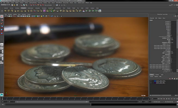Image resolution: width=178 pixels, height=108 pixels.
Task: Activate the arrow Select tool in toolbox
Action: pos(2,16)
